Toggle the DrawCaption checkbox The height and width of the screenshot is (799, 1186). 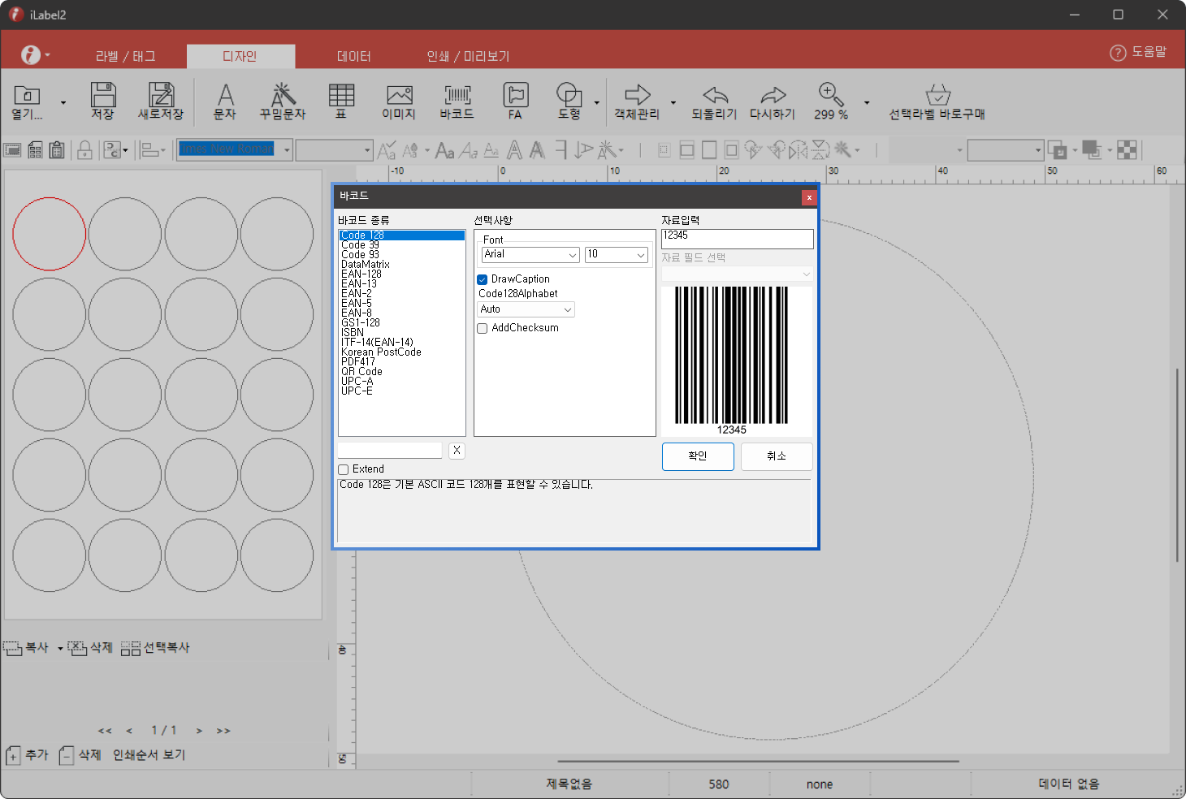(482, 279)
